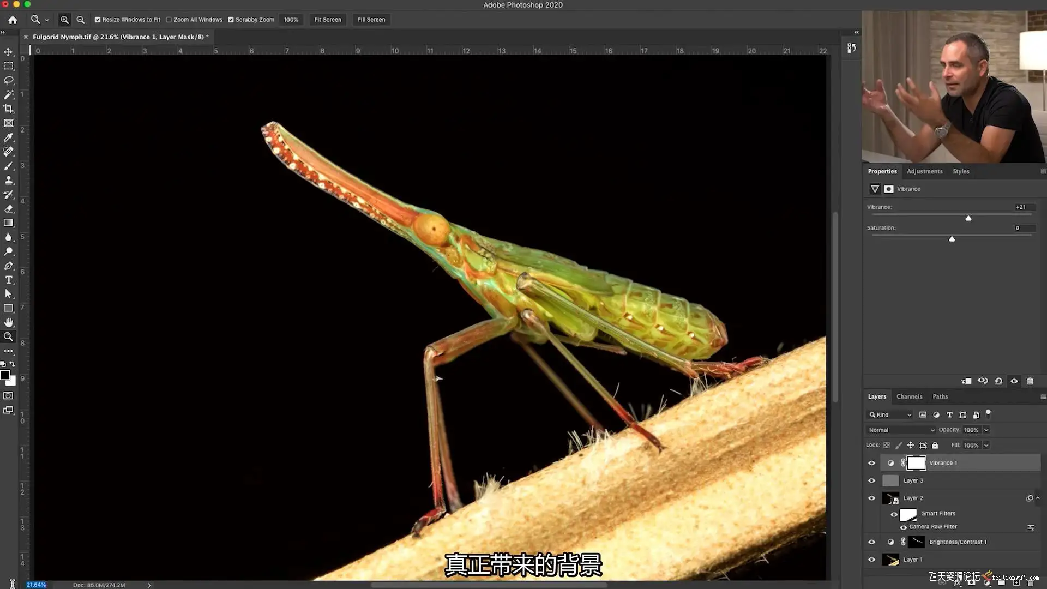Select the Horizontal Type tool

pos(8,280)
